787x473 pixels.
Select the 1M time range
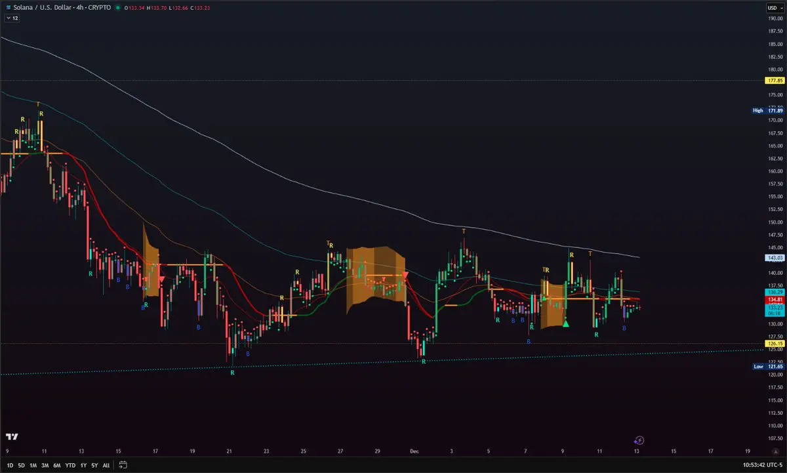coord(33,465)
